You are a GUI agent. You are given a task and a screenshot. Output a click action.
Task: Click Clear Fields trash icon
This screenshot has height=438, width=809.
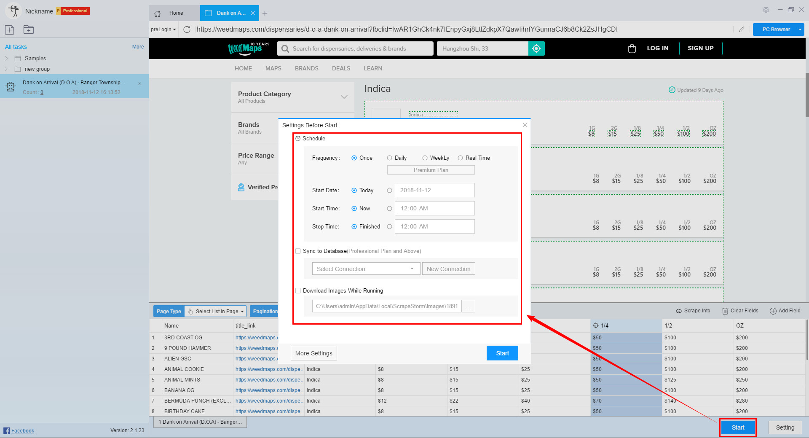725,311
